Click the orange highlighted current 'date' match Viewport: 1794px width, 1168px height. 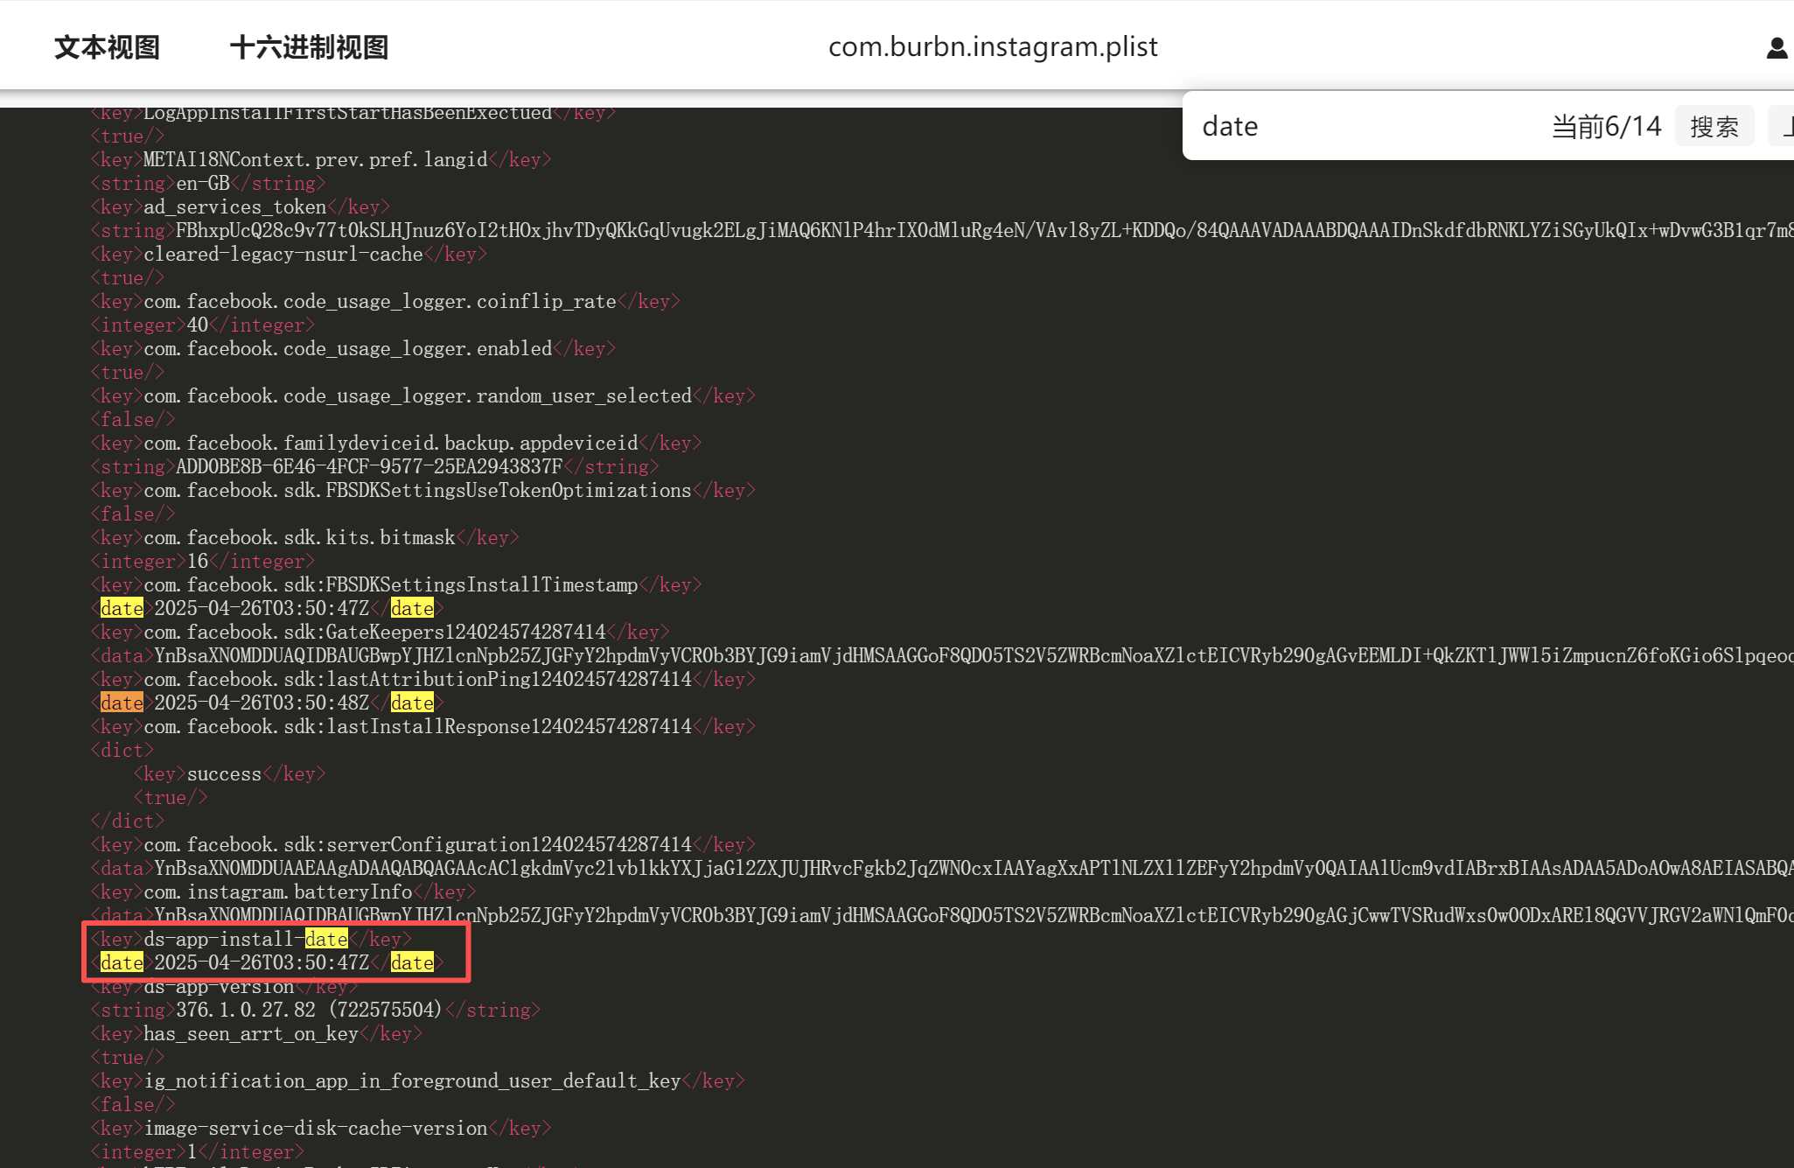coord(122,703)
